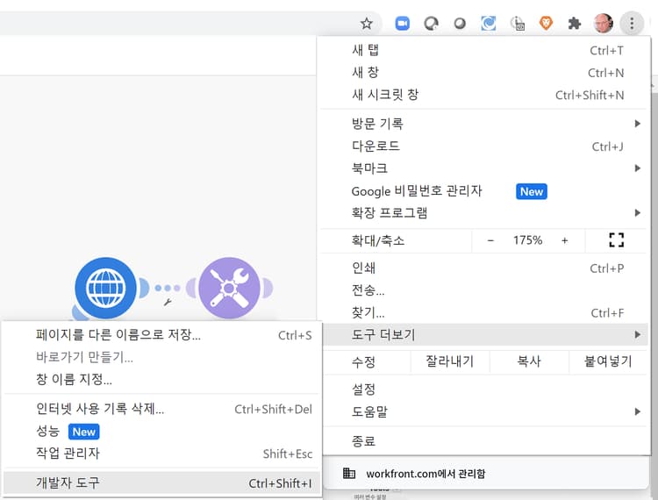Select 전송... menu item
Image resolution: width=658 pixels, height=500 pixels.
(485, 290)
